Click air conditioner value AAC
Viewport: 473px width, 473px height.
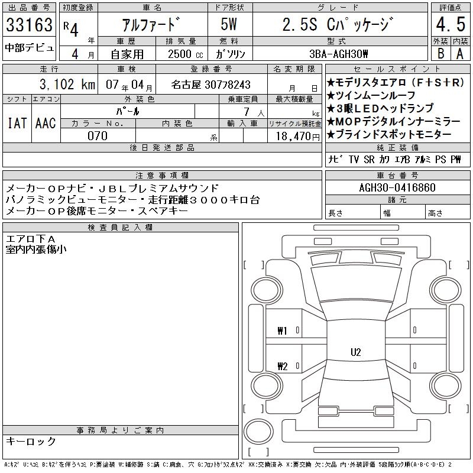[x=46, y=123]
